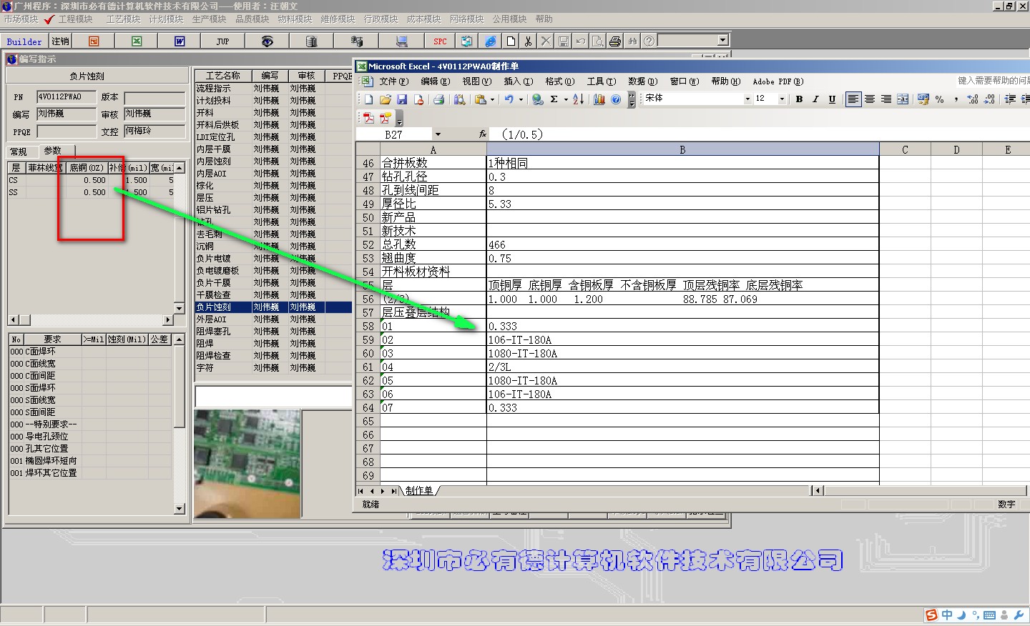Click the JUP toolbar button
This screenshot has width=1030, height=626.
point(222,41)
